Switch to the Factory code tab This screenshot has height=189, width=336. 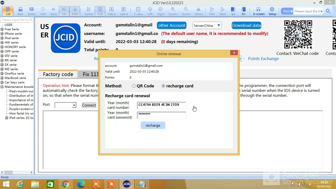[58, 74]
